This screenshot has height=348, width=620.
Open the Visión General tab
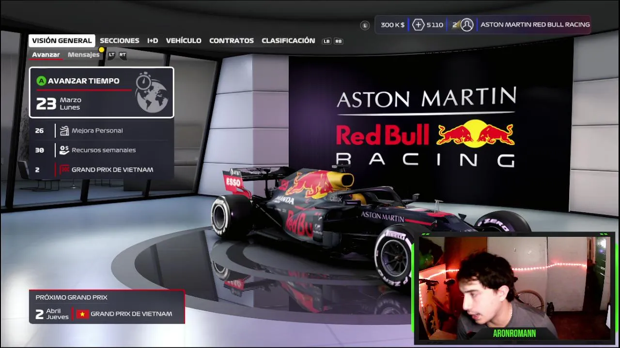click(x=62, y=41)
